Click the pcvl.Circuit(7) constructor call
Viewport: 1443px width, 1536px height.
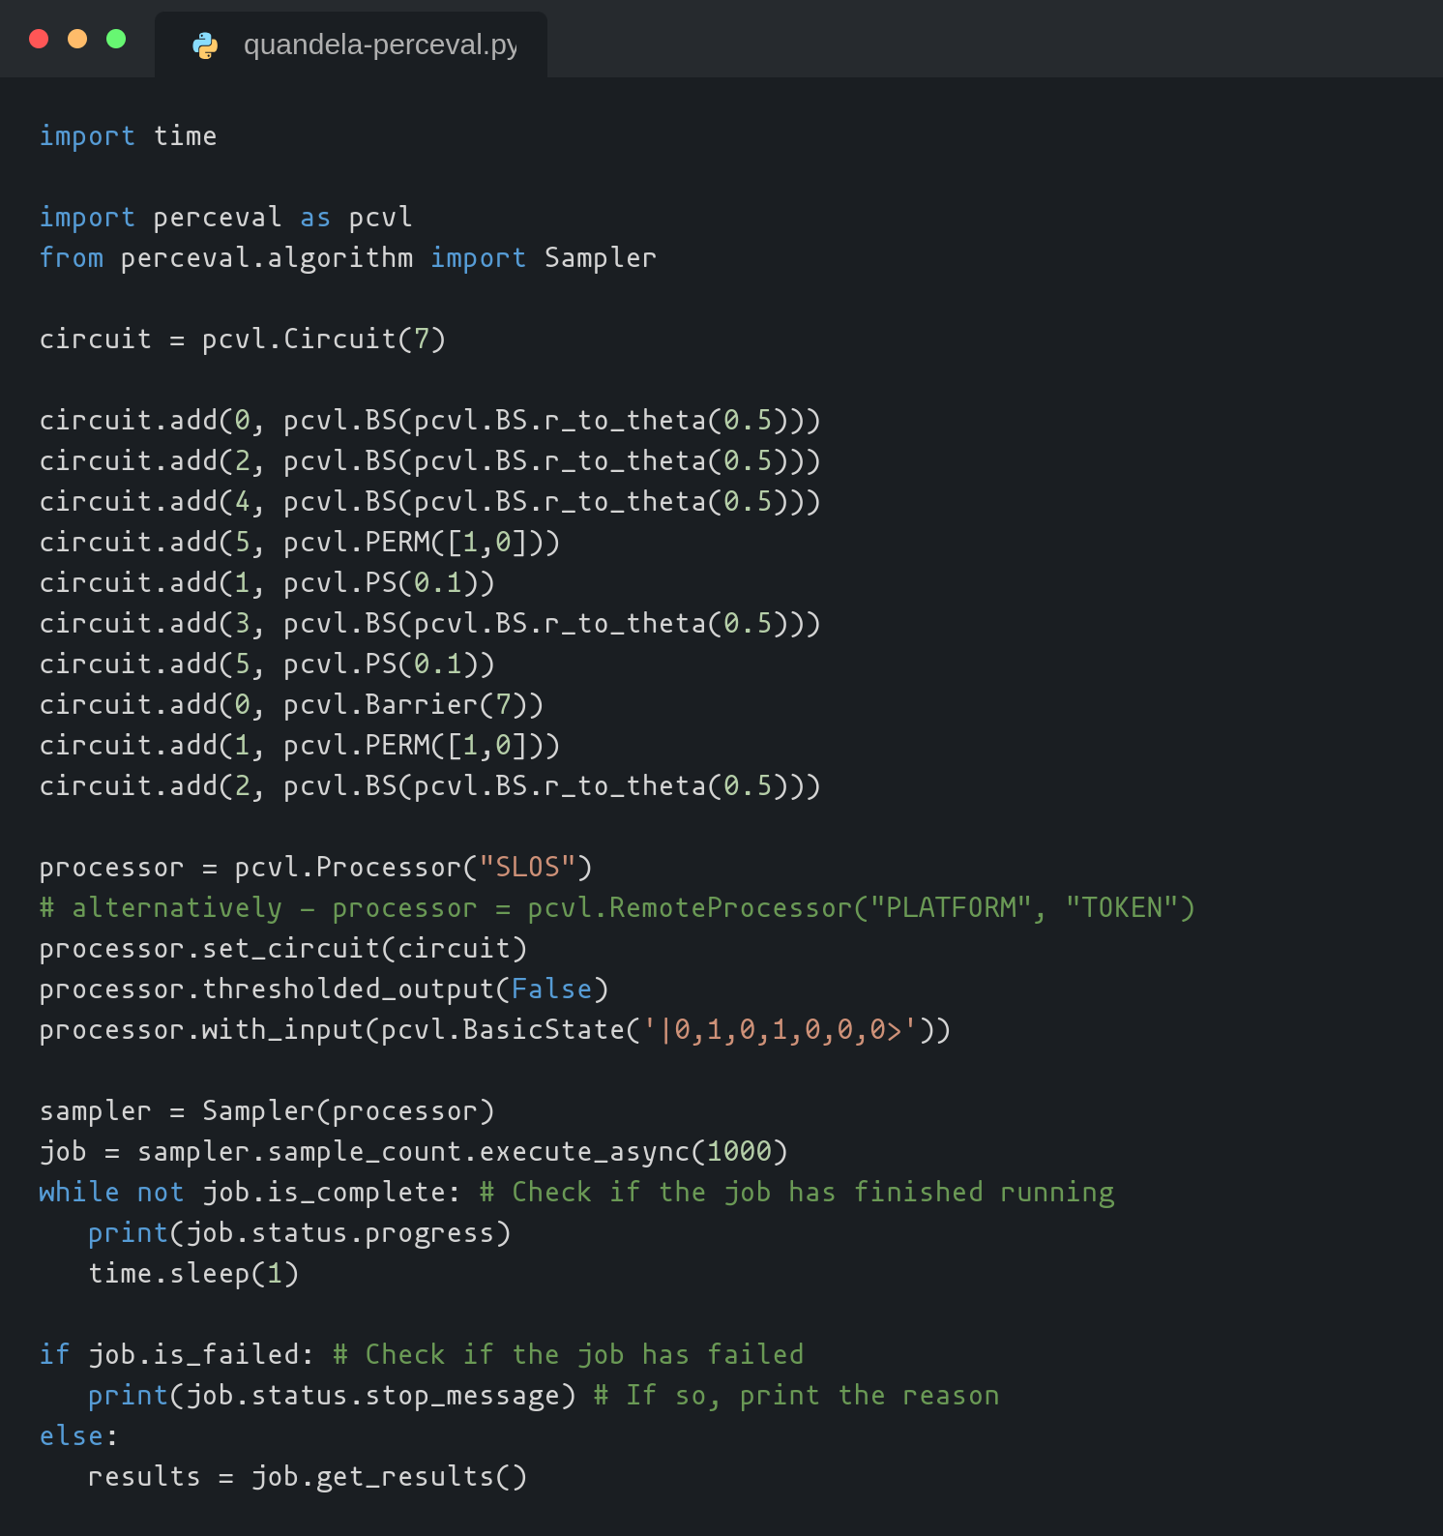[x=323, y=339]
